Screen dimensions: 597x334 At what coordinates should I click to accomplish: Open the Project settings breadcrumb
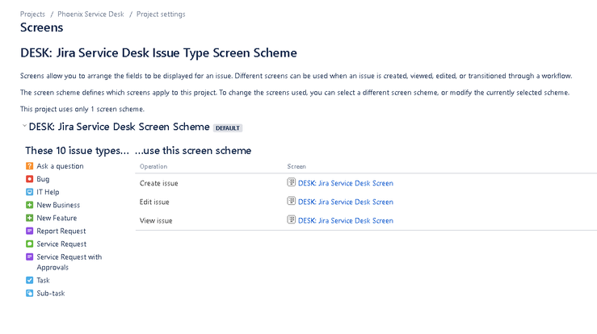pyautogui.click(x=161, y=14)
